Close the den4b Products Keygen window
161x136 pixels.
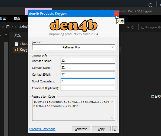[x=116, y=14]
